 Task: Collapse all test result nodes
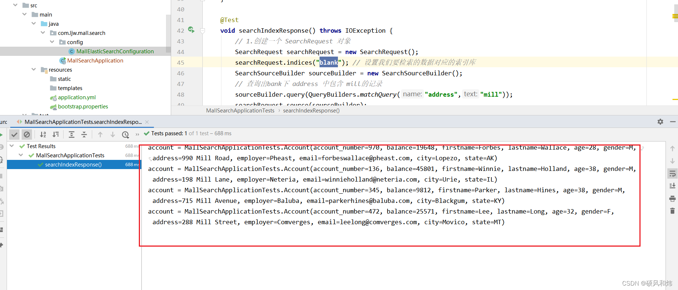pos(84,135)
